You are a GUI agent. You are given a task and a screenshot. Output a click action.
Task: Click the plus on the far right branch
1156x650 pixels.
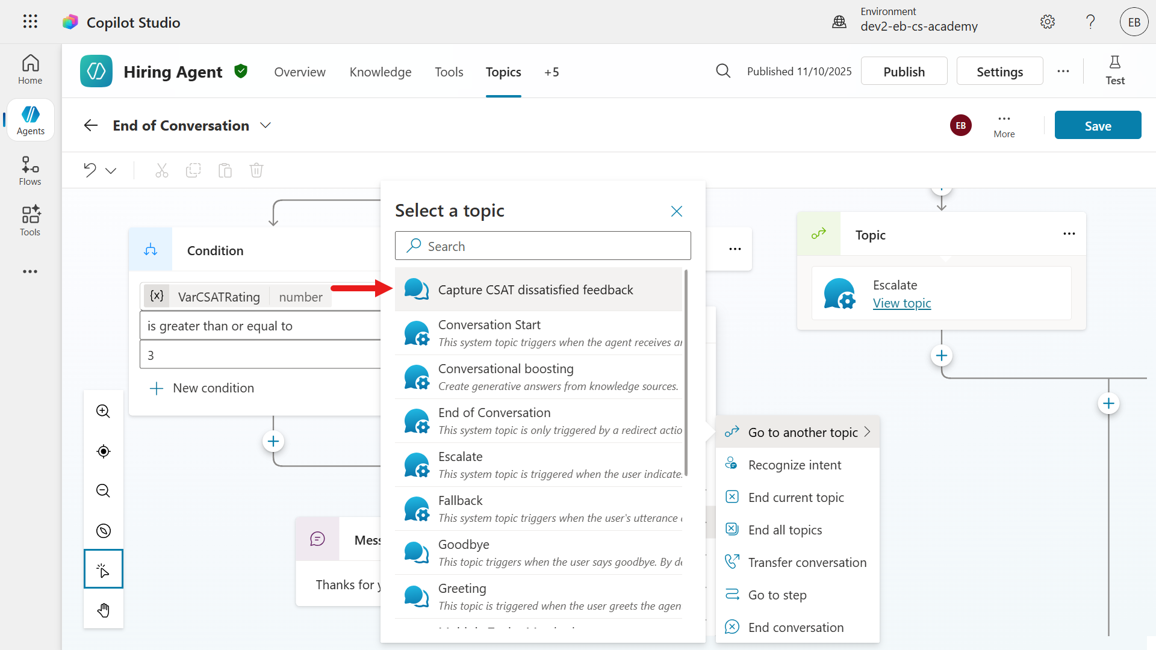pos(1108,403)
